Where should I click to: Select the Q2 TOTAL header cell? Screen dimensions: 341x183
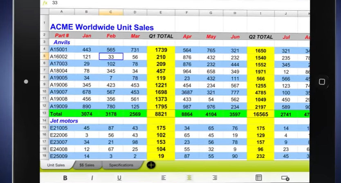pyautogui.click(x=260, y=37)
